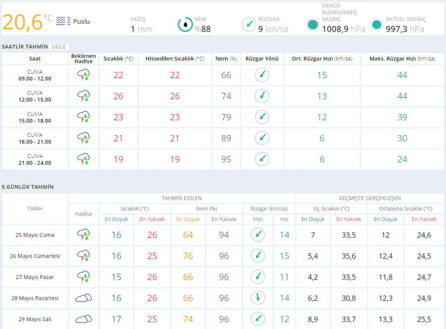Click the Maks. Rüzgar Hızı column header
Image resolution: width=446 pixels, height=329 pixels.
click(x=402, y=59)
